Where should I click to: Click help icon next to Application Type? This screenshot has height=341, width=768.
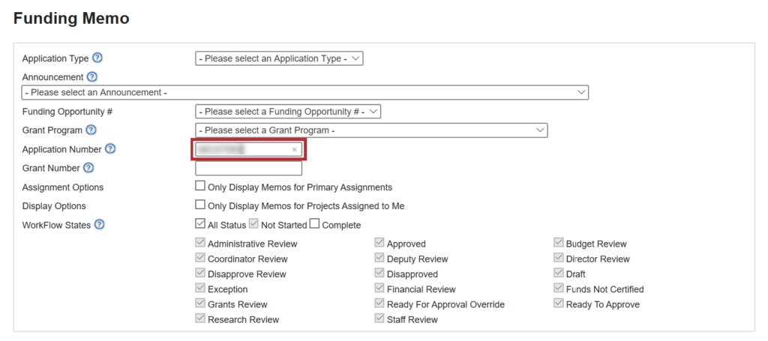[x=97, y=58]
